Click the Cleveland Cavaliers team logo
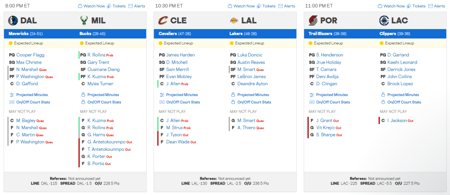The image size is (450, 195). click(x=163, y=20)
